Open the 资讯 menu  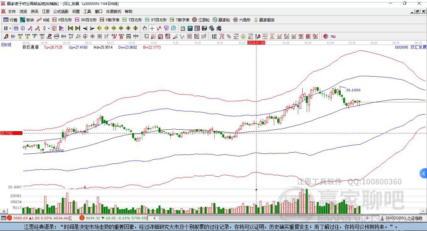tap(35, 11)
